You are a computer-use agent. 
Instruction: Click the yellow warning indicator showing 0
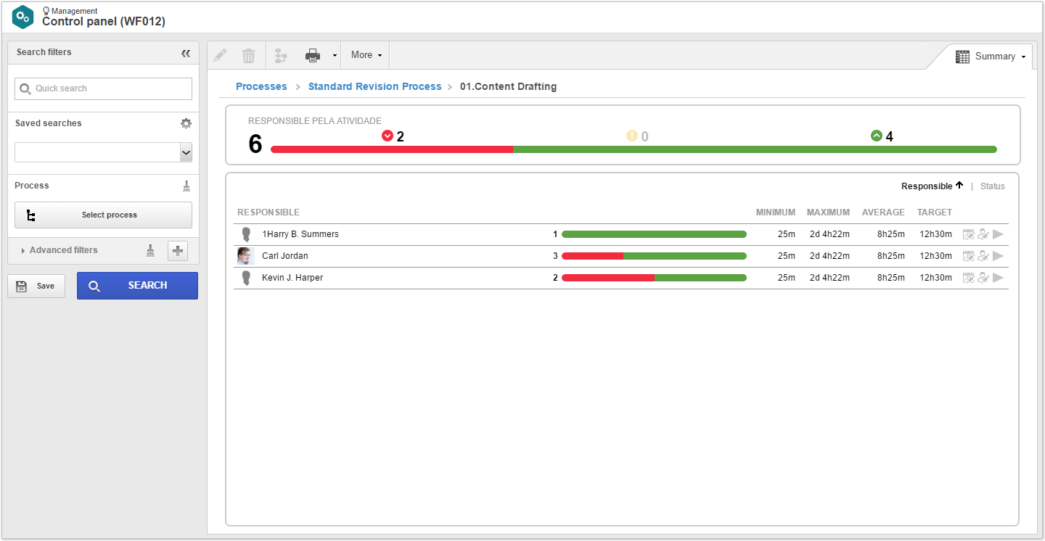[637, 136]
